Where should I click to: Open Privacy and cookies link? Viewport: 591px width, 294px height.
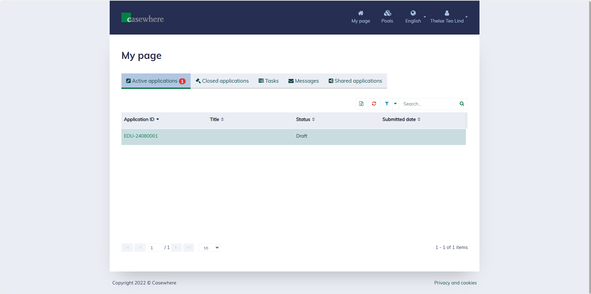pyautogui.click(x=455, y=283)
